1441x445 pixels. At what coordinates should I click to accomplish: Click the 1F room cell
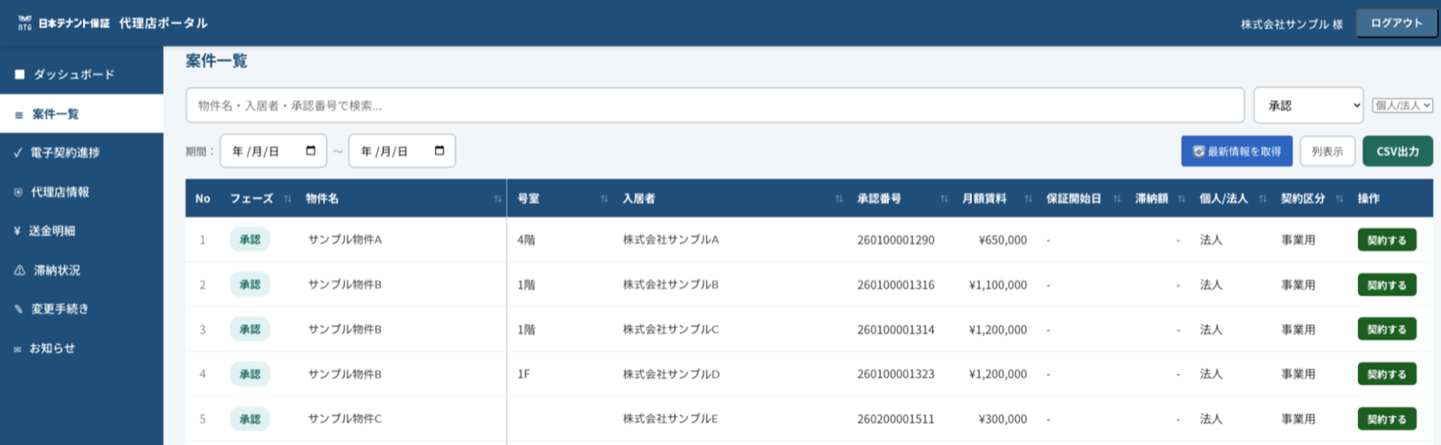[x=523, y=374]
